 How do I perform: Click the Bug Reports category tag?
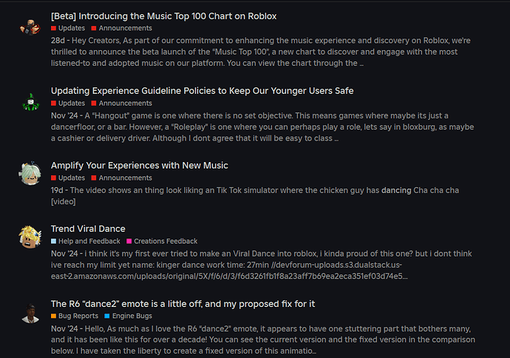(x=78, y=316)
